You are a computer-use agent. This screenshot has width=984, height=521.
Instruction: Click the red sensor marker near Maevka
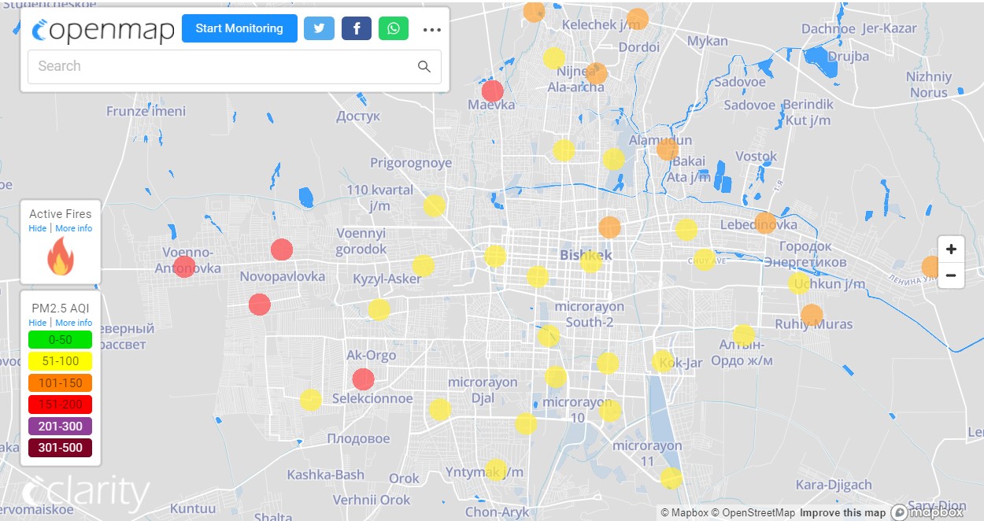point(493,91)
